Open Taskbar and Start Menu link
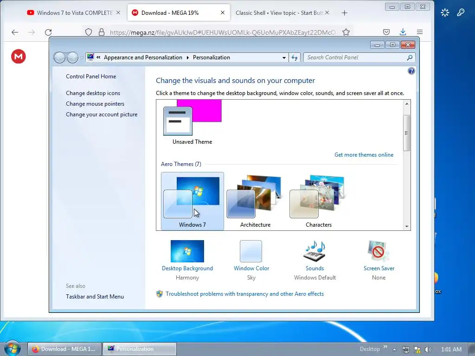This screenshot has height=356, width=475. (95, 296)
